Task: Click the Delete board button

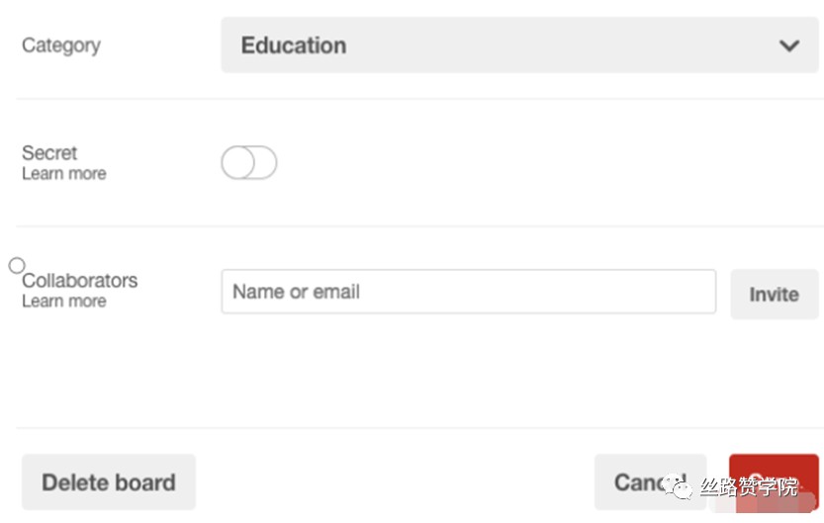Action: tap(109, 482)
